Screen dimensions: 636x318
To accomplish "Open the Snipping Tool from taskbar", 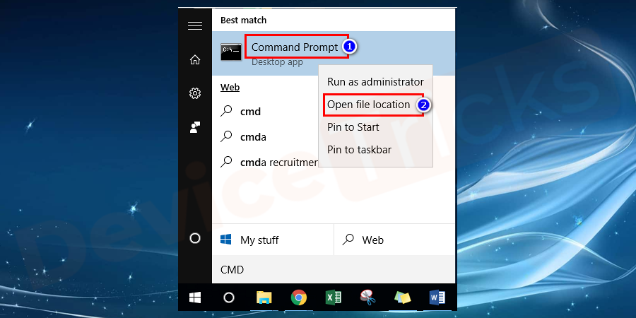I will tap(367, 298).
